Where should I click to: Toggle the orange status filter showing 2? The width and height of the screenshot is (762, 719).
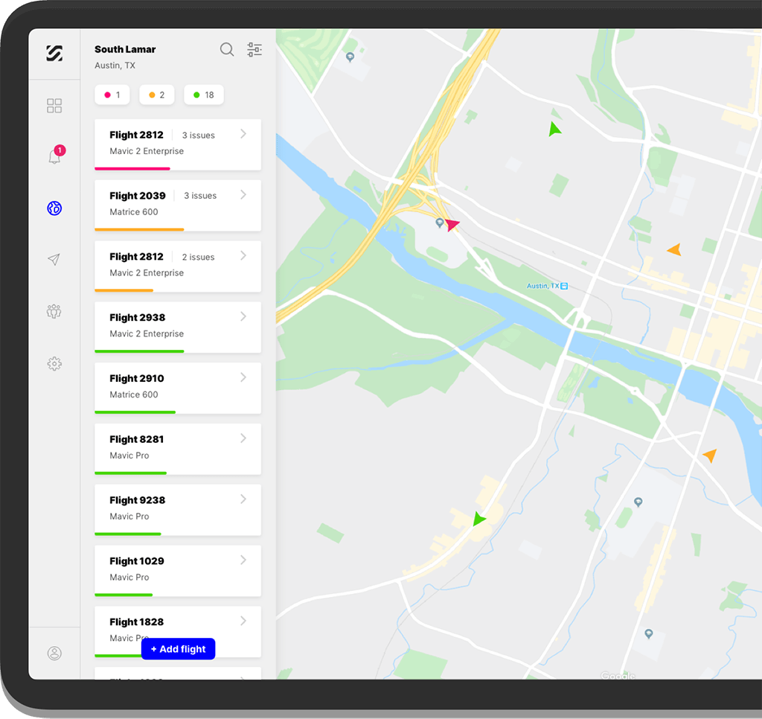pyautogui.click(x=157, y=95)
